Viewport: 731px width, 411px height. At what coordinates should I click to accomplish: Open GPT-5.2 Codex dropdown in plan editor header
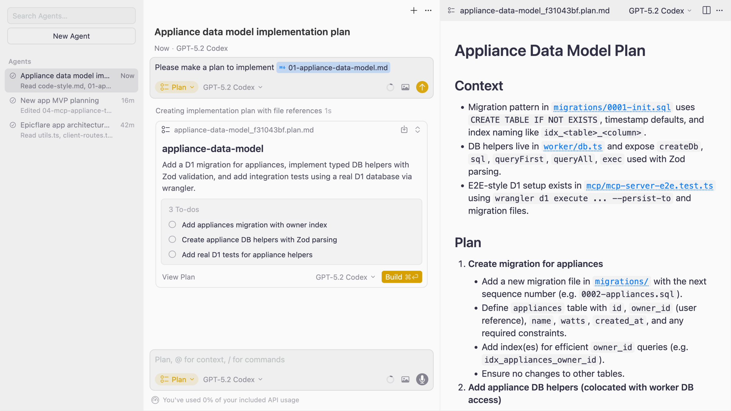pos(660,11)
